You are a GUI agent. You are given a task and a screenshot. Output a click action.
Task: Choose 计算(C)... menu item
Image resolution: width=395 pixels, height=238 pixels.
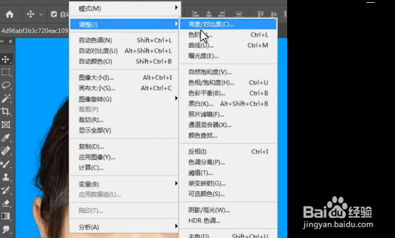(x=124, y=168)
